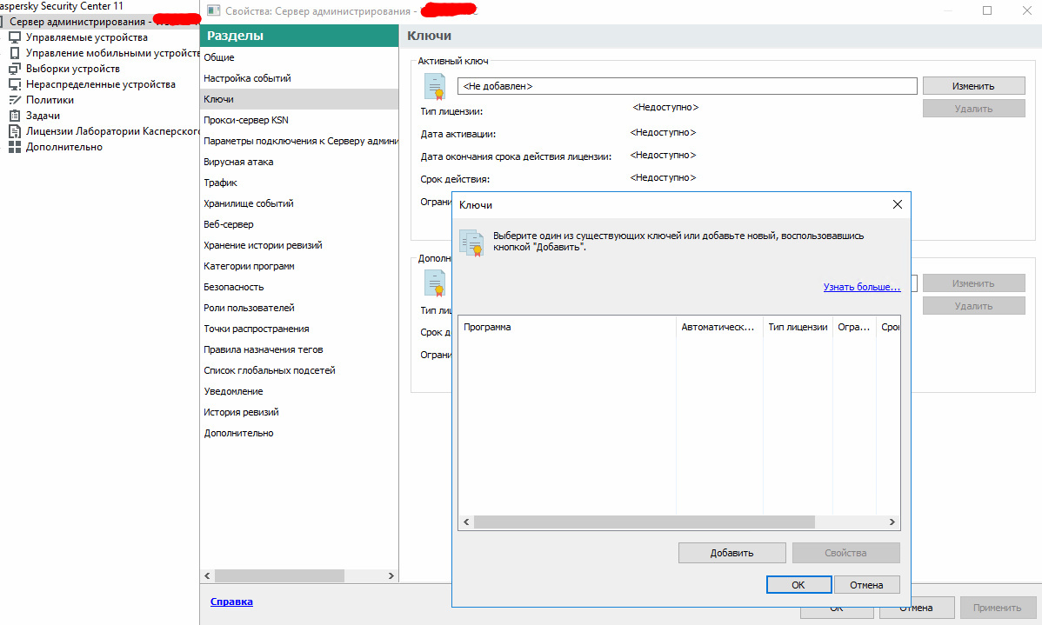Click the Tasks clipboard icon
The width and height of the screenshot is (1042, 625).
pyautogui.click(x=15, y=116)
